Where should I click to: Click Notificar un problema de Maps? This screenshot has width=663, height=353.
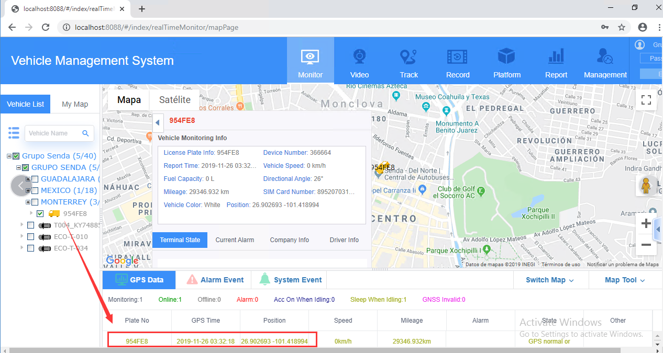point(623,265)
